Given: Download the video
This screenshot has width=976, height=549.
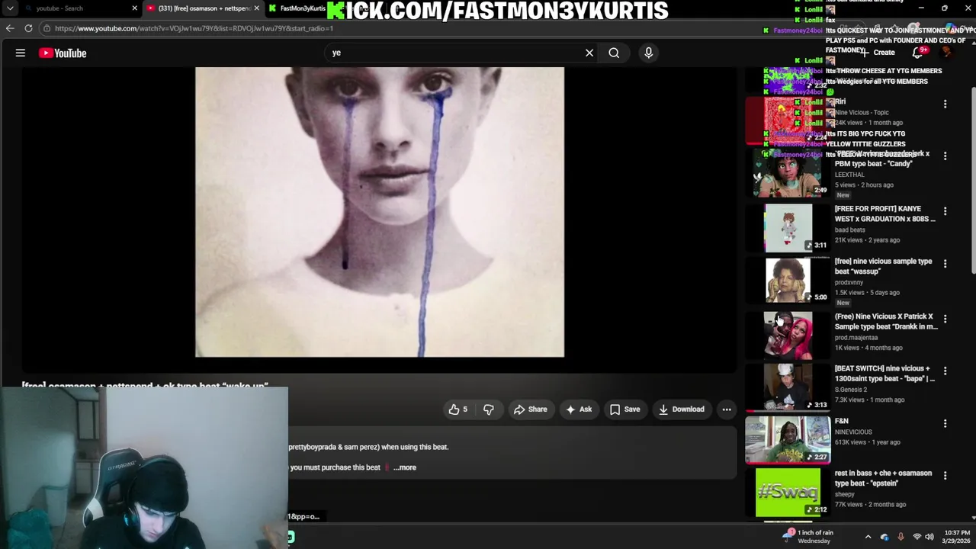Looking at the screenshot, I should point(682,409).
